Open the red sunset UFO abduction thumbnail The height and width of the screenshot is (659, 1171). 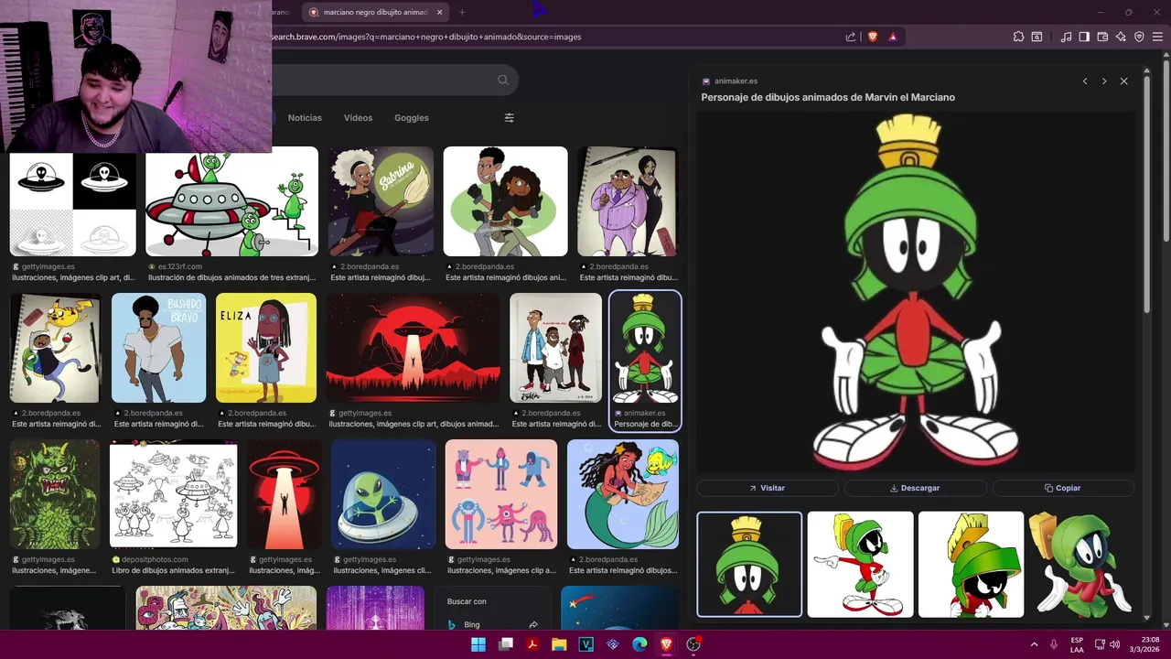click(x=413, y=348)
